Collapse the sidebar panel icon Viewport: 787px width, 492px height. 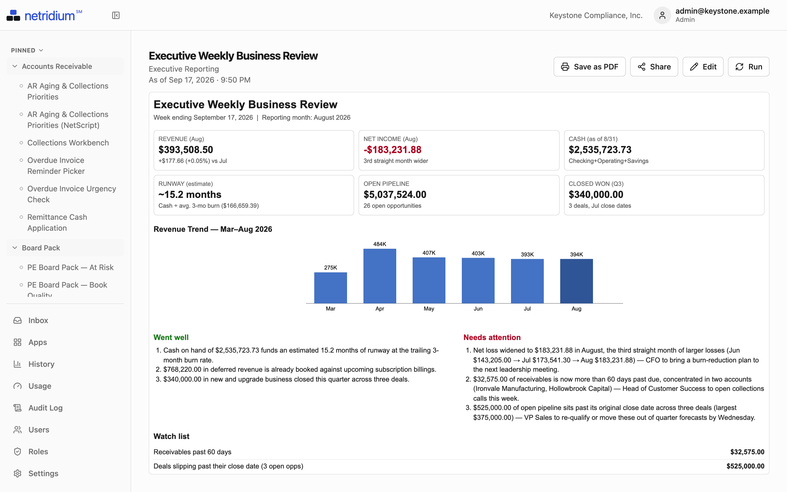tap(116, 15)
